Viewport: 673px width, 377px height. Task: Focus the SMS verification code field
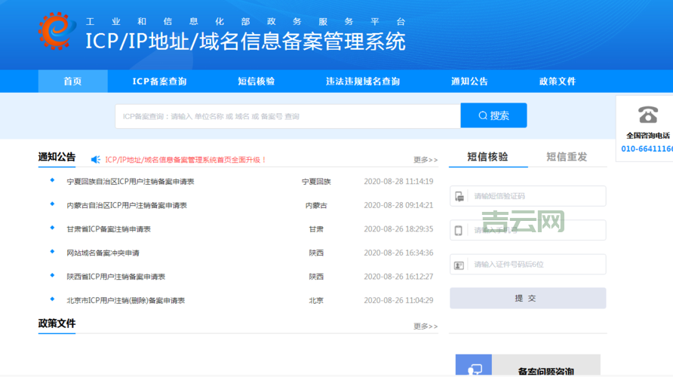(x=528, y=196)
